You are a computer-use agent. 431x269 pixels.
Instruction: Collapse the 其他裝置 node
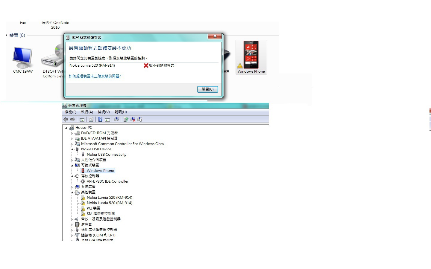[x=72, y=192]
